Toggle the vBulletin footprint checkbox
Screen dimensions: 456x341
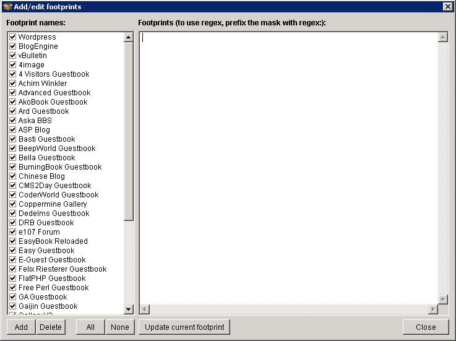[12, 56]
